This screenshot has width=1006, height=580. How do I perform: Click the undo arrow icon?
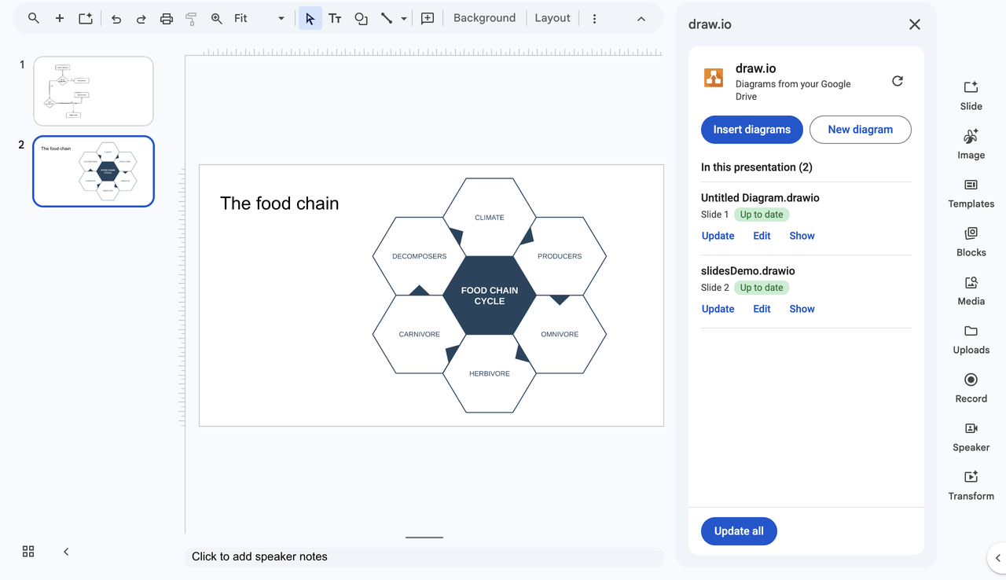[116, 18]
